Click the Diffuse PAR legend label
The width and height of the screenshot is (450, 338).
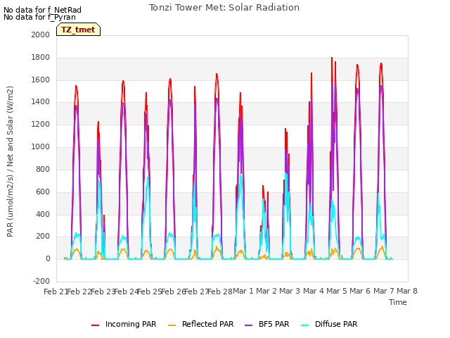[336, 324]
